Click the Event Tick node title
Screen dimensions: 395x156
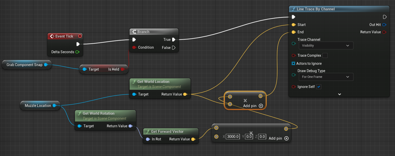[64, 36]
